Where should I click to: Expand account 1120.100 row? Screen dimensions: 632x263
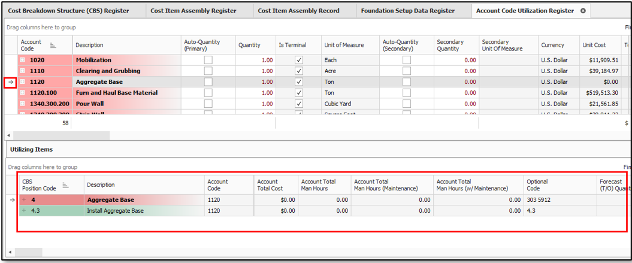23,93
